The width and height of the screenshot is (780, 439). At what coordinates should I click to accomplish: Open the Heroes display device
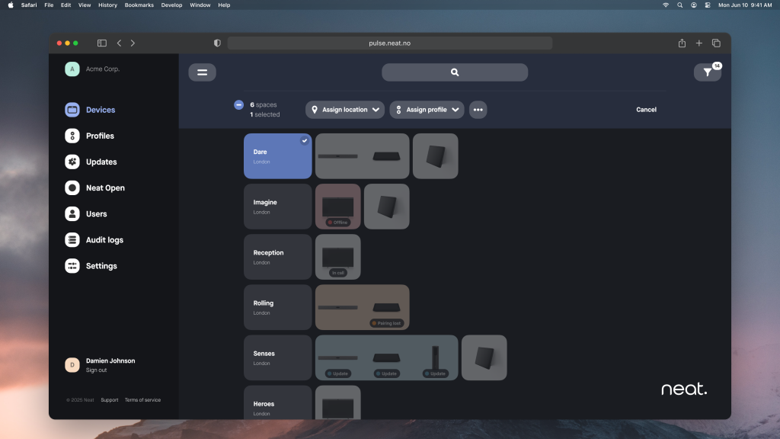point(337,402)
